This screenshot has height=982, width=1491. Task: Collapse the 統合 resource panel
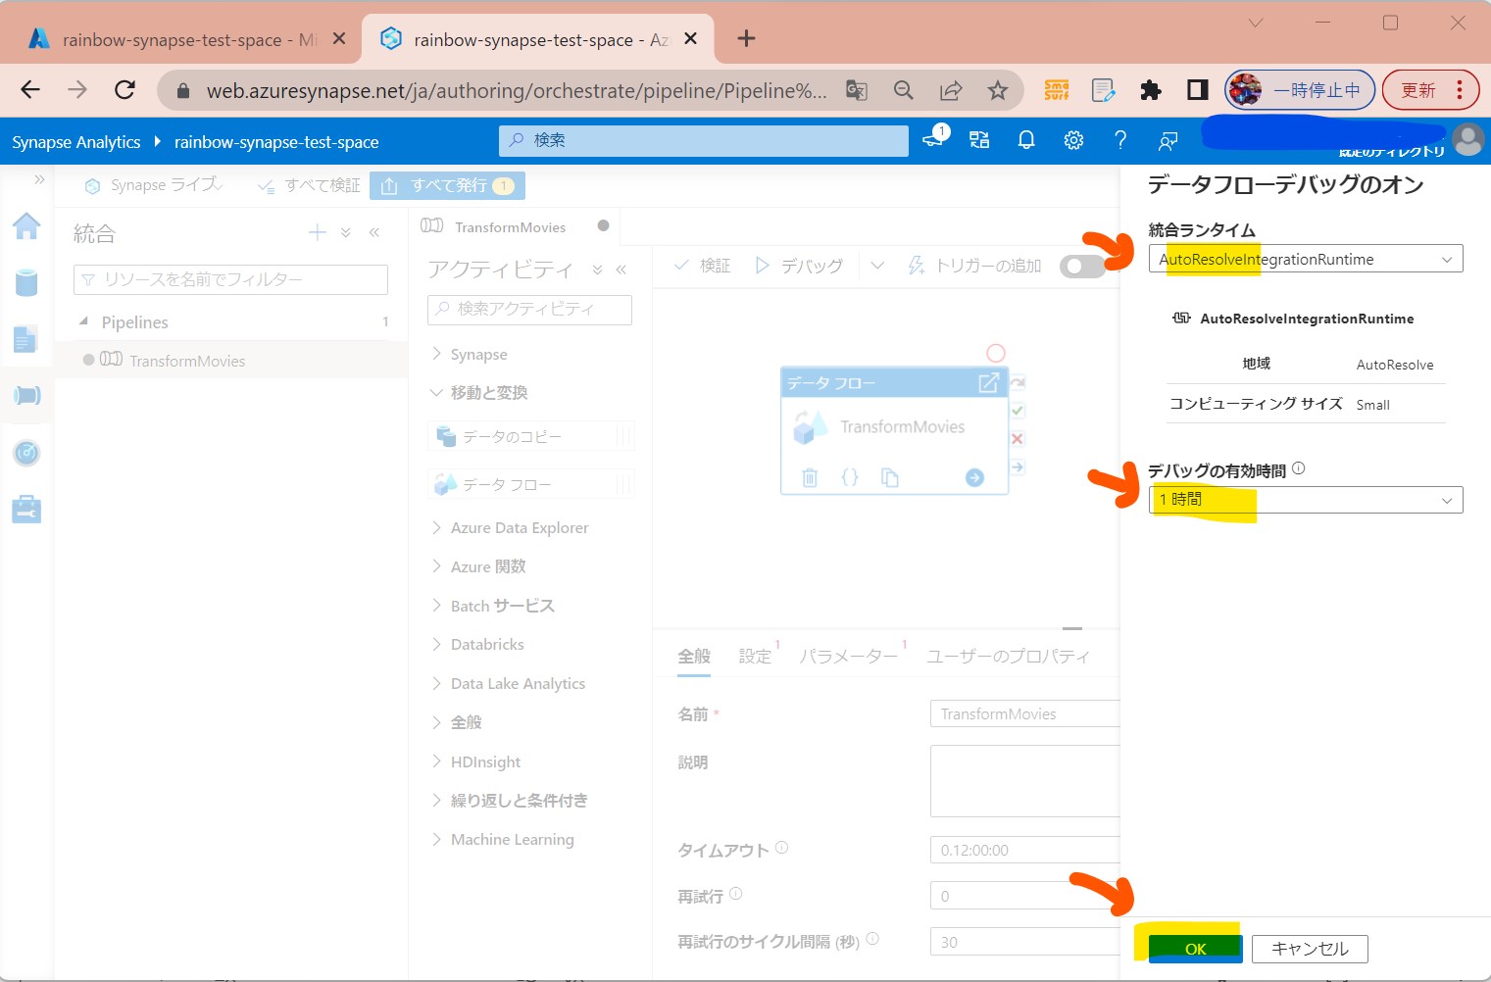[x=373, y=232]
